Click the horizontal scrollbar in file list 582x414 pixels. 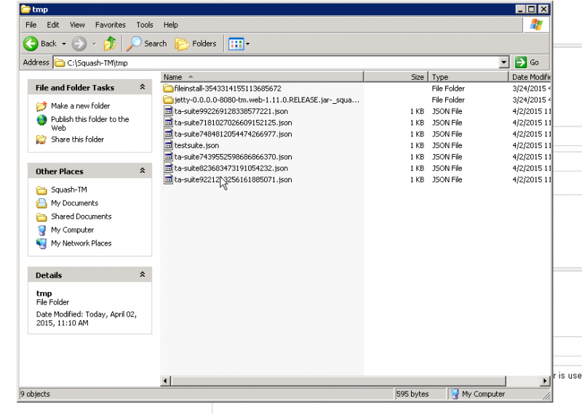coord(349,381)
